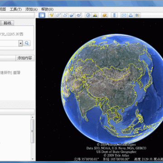The height and width of the screenshot is (163, 163).
Task: Select the add image overlay tool
Action: coord(72,15)
